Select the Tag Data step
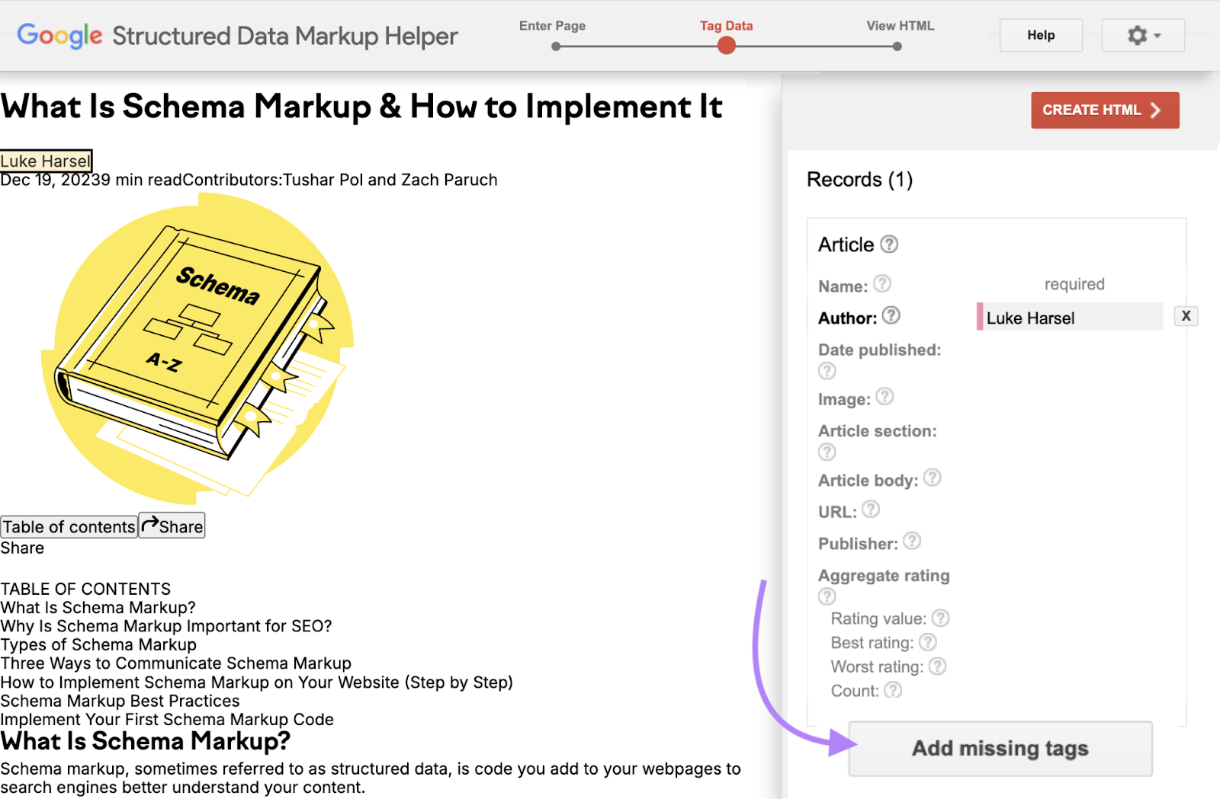Screen dimensions: 1220x799 point(727,26)
